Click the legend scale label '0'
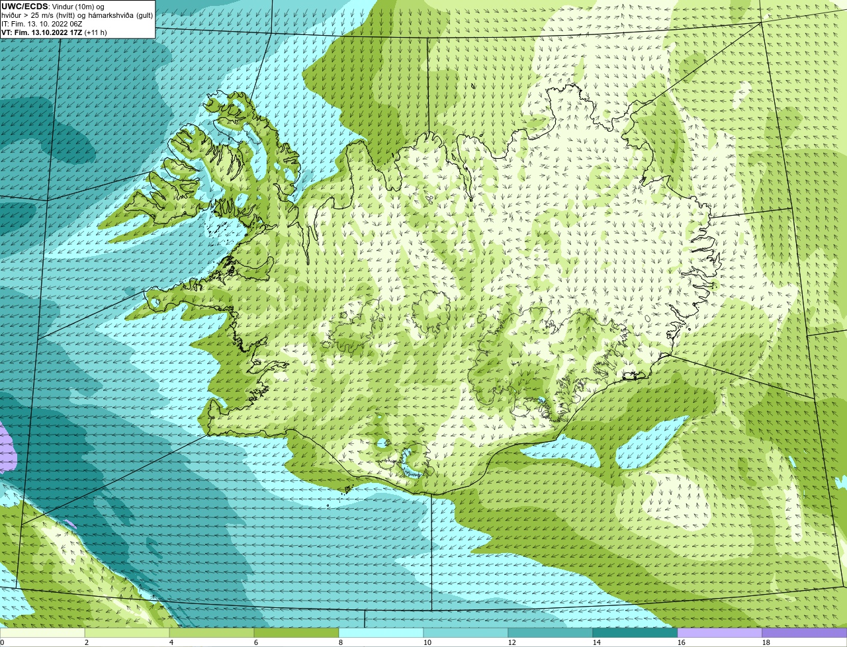The width and height of the screenshot is (847, 647). click(x=2, y=642)
